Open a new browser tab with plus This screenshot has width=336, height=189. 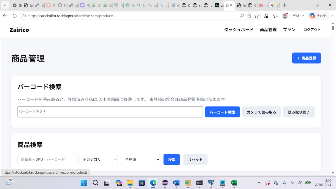pyautogui.click(x=285, y=5)
